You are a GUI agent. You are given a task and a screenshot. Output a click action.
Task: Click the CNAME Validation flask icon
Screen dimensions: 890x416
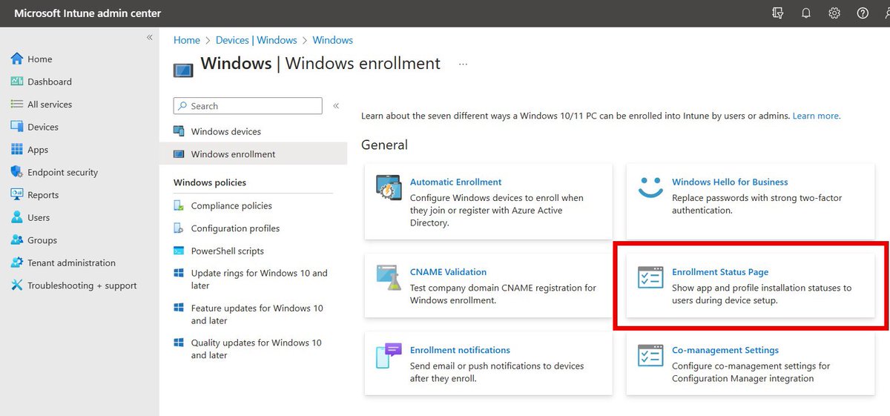(x=388, y=277)
